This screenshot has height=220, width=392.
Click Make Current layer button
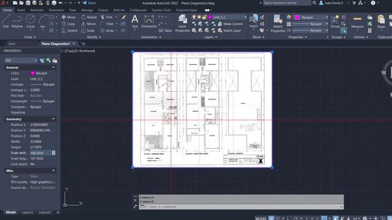coord(230,24)
